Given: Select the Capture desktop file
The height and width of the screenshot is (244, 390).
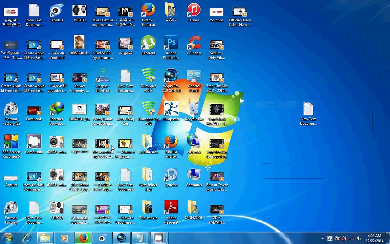Looking at the screenshot, I should pos(11,180).
